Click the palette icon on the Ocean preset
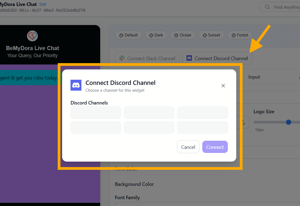 (176, 35)
